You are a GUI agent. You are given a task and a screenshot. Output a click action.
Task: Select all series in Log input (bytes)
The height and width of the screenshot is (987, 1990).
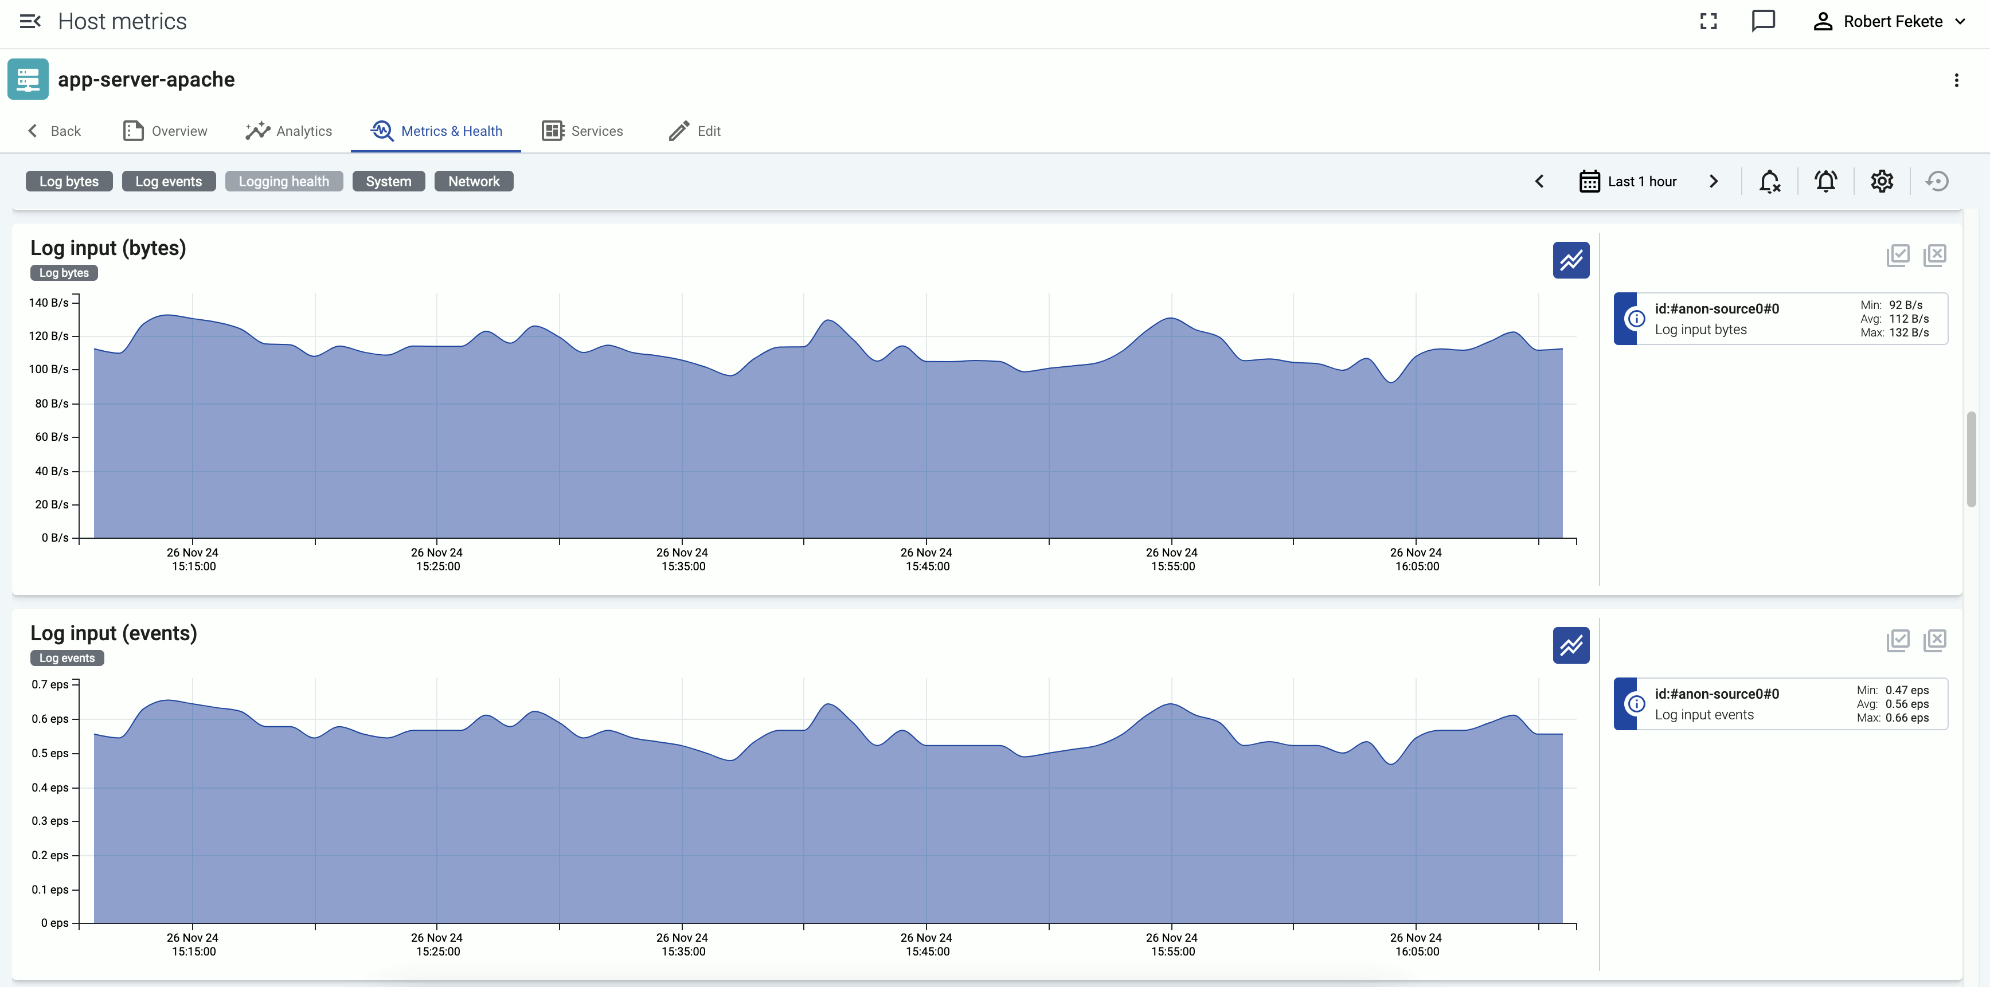point(1897,255)
